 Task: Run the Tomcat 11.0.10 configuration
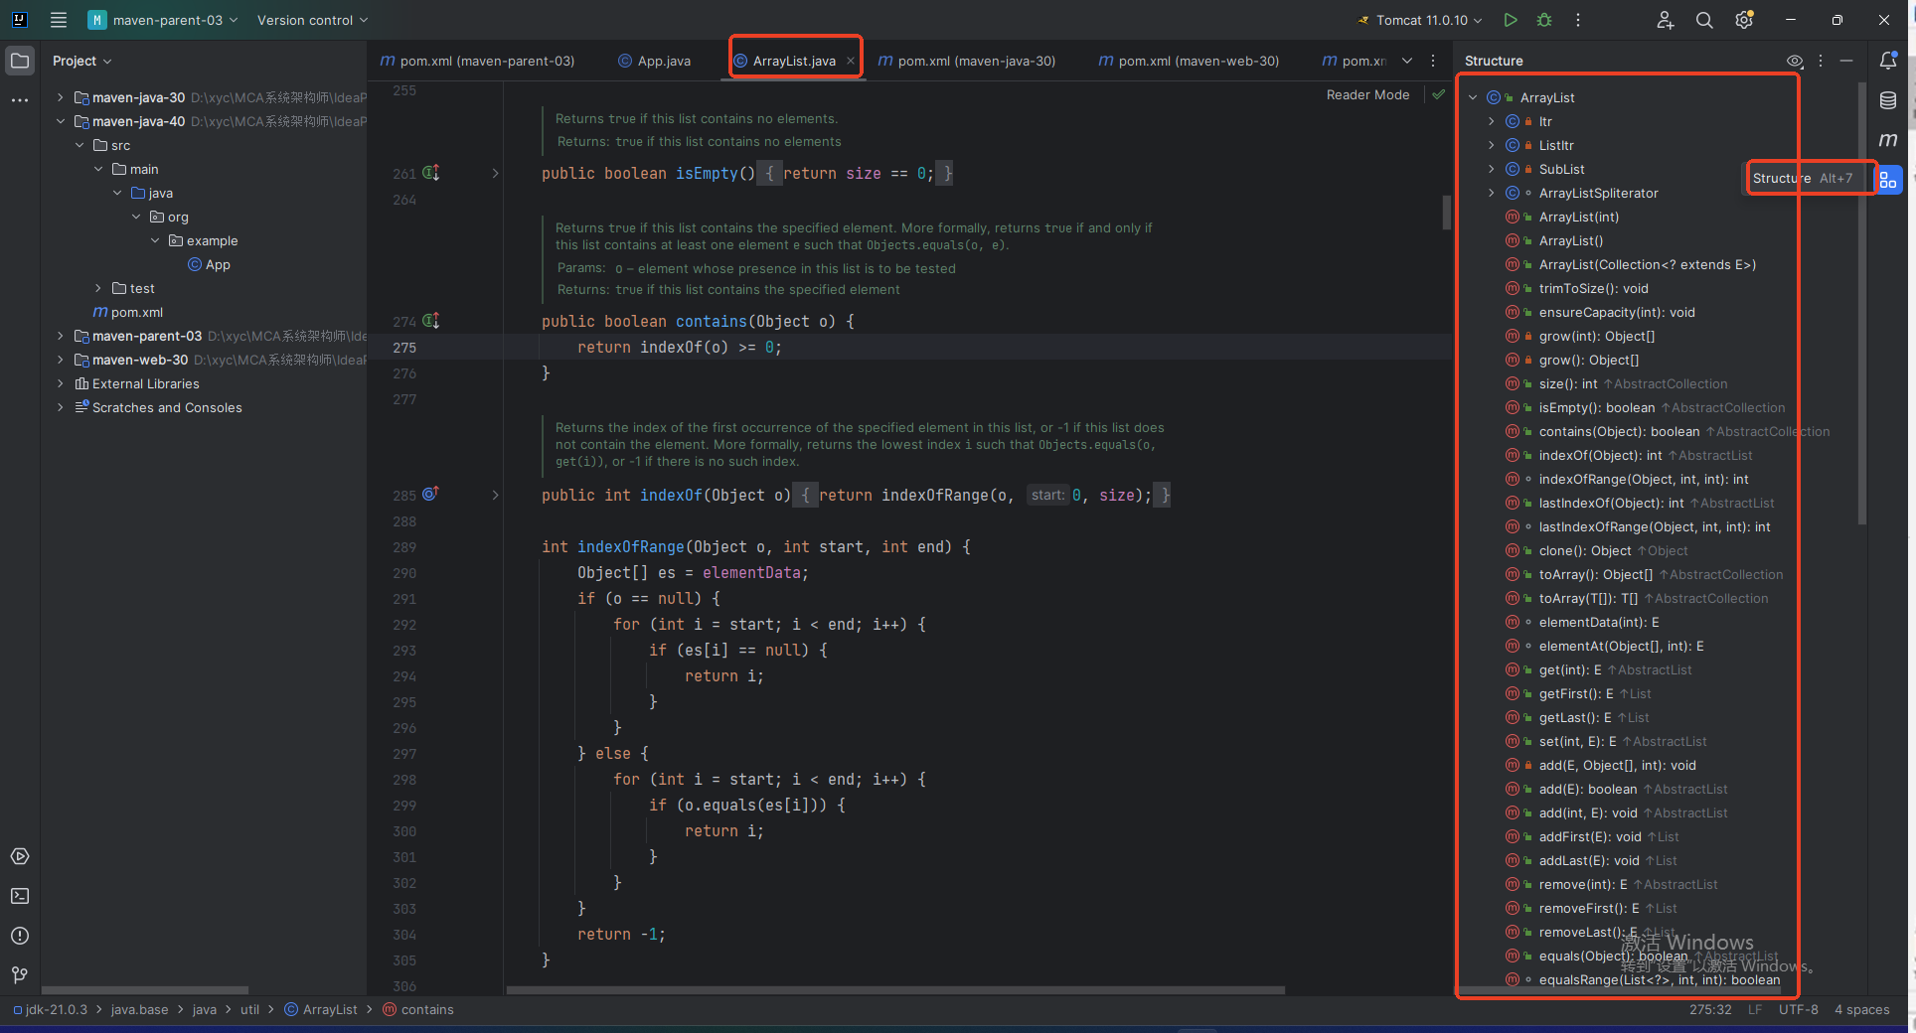(1511, 20)
